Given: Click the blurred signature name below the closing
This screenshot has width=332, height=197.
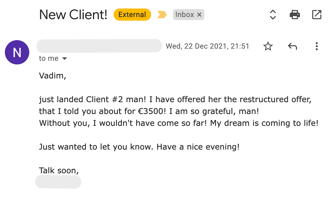Looking at the screenshot, I should click(x=58, y=182).
